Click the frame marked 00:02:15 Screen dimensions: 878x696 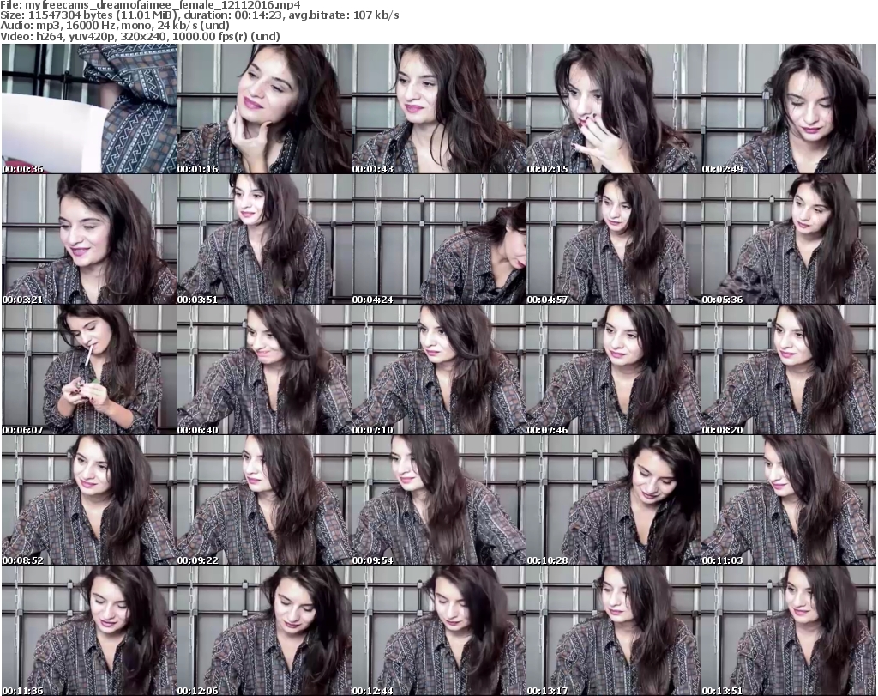613,109
